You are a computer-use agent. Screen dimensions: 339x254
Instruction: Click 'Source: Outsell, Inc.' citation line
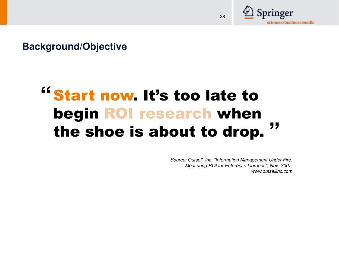coord(231,160)
